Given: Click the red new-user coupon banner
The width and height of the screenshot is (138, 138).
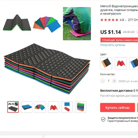Looking at the screenshot, I should click(119, 40).
